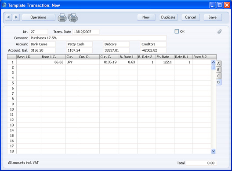Select the Petty Cash account field
This screenshot has height=171, width=232.
(79, 44)
